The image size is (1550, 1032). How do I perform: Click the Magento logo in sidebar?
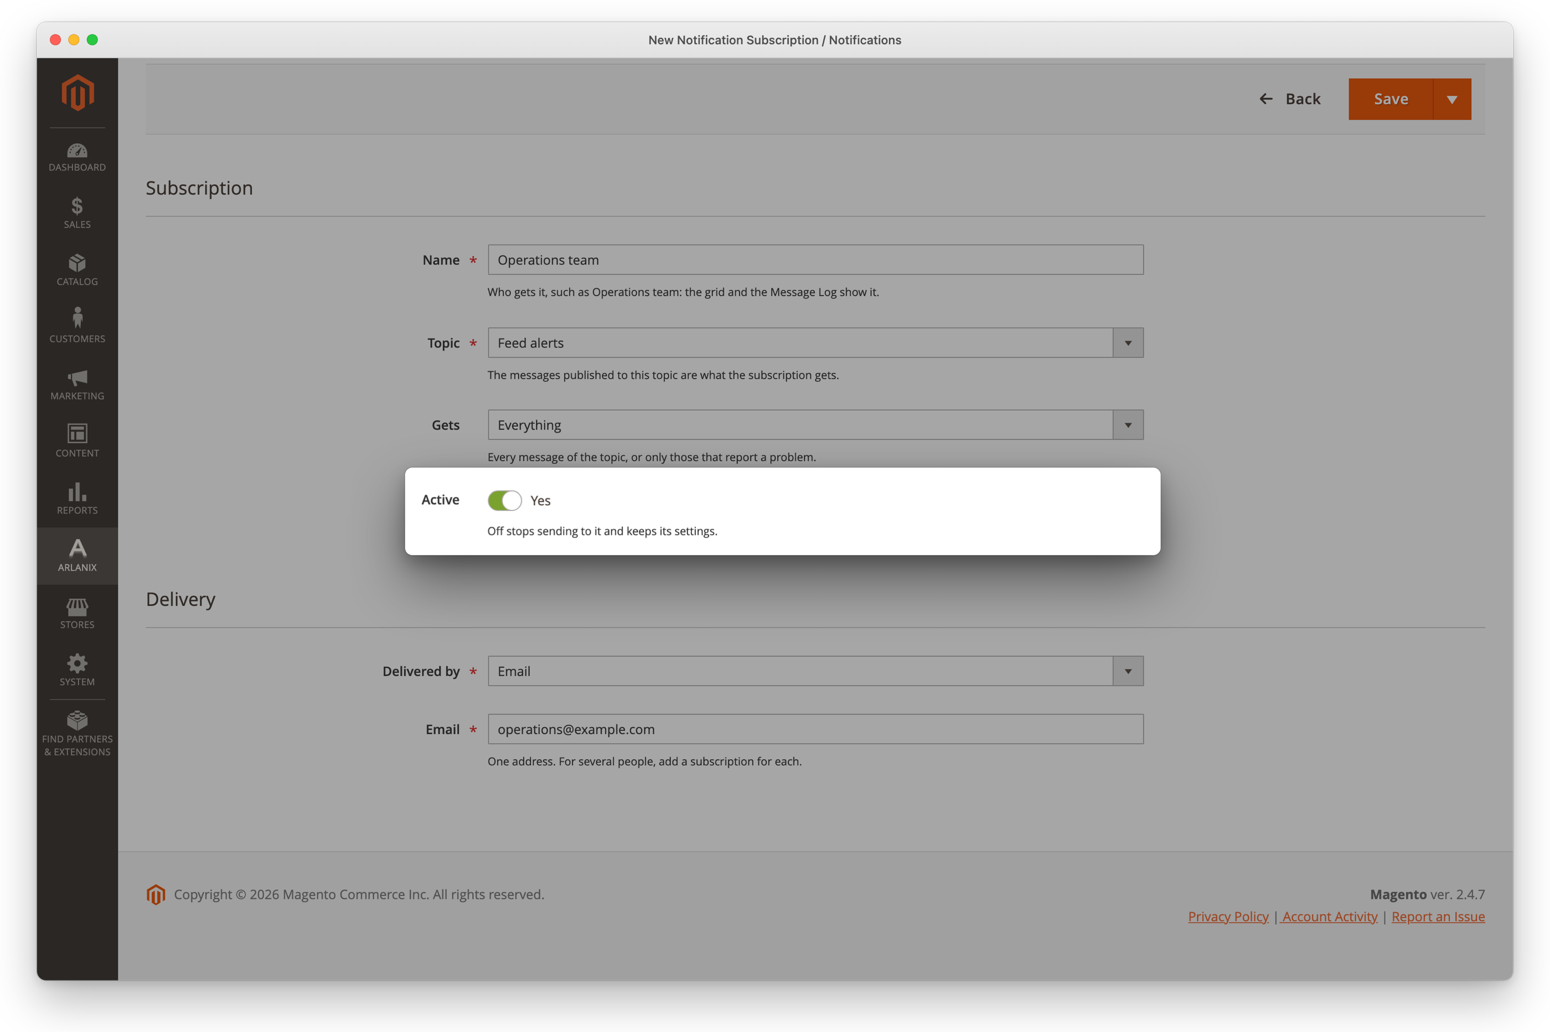77,92
